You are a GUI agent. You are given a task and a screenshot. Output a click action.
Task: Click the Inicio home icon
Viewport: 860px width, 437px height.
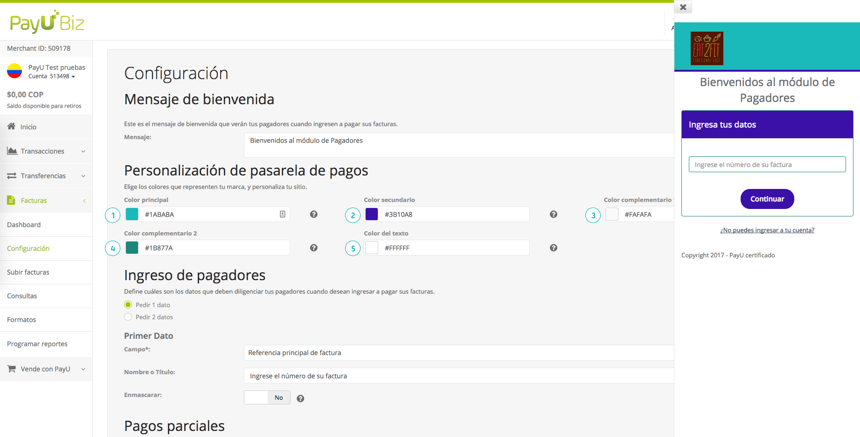10,126
